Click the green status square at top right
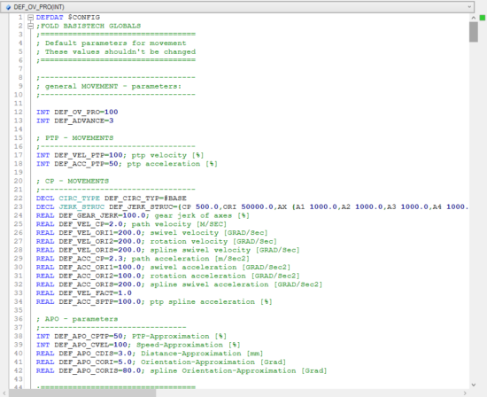Viewport: 487px width, 397px height. pos(483,18)
